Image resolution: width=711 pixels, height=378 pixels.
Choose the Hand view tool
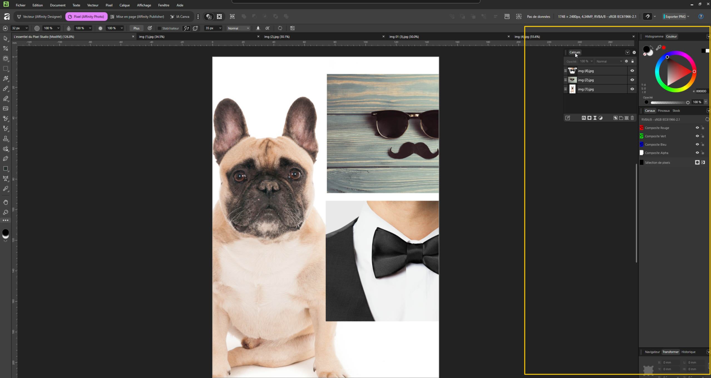6,202
